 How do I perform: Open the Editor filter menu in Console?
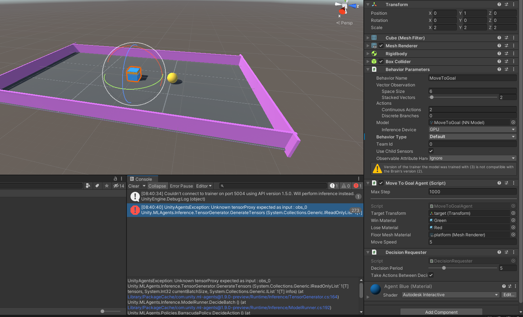tap(204, 186)
